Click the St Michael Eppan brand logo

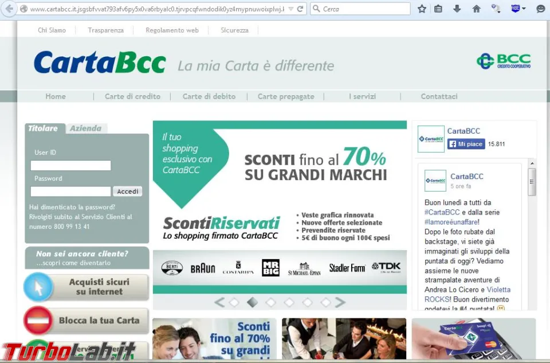[x=304, y=268]
